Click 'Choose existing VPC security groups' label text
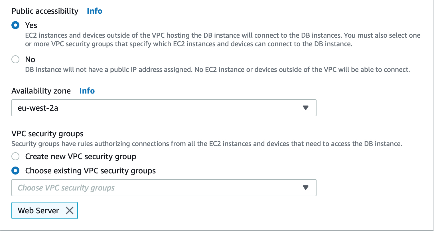Image resolution: width=434 pixels, height=231 pixels. click(90, 171)
